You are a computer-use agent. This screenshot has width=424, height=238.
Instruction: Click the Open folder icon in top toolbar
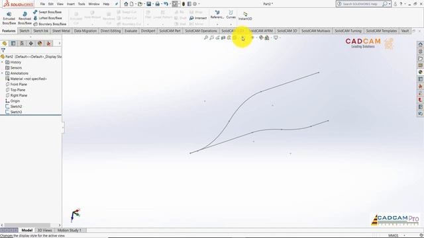pyautogui.click(x=140, y=4)
